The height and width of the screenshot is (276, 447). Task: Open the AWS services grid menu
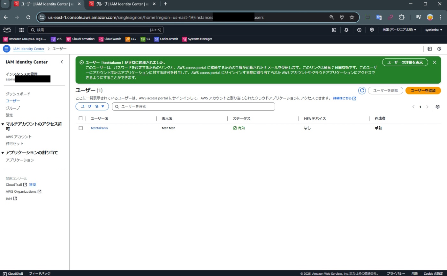point(21,30)
